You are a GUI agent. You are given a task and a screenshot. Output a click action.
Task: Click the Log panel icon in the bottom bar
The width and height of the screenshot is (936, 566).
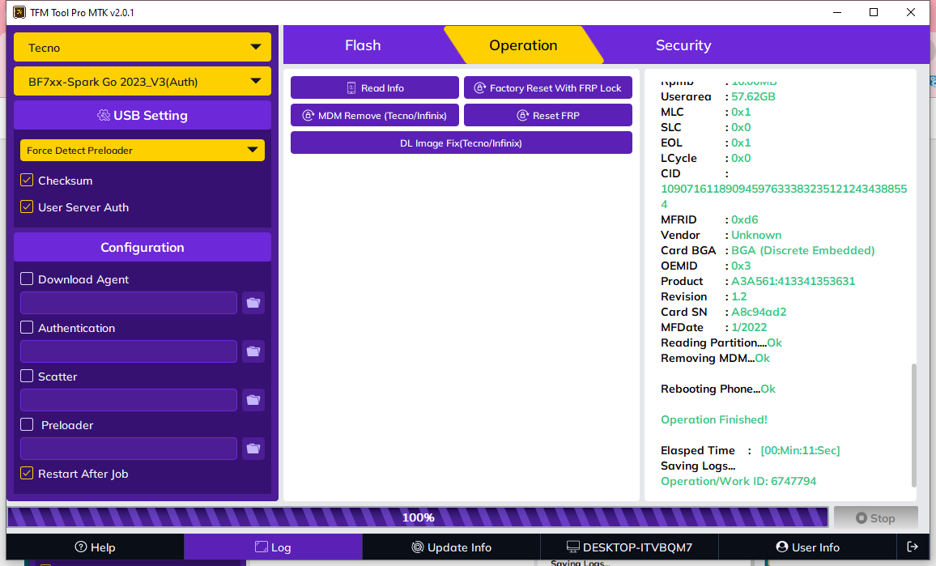tap(262, 547)
